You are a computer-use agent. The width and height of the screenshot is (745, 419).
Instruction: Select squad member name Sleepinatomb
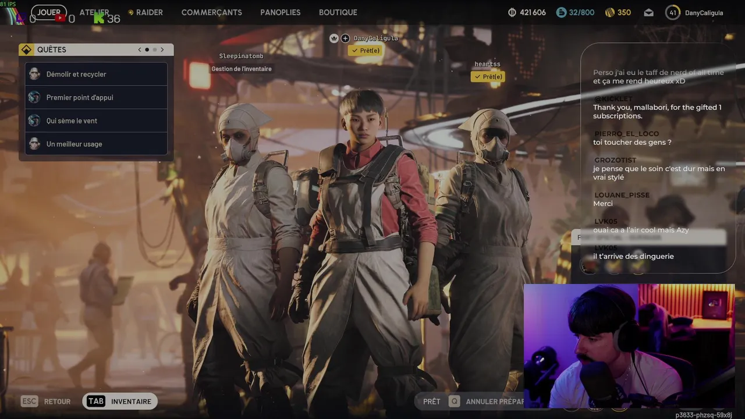241,56
